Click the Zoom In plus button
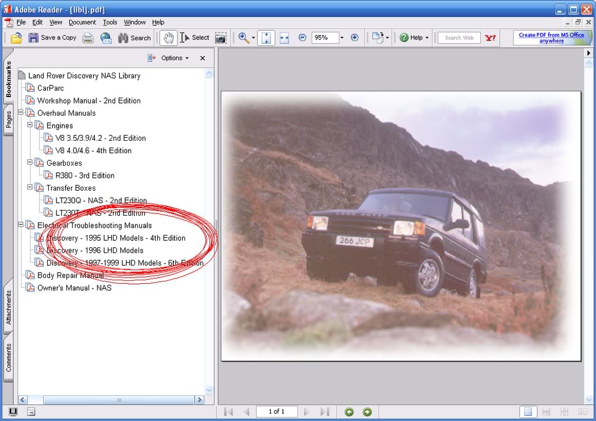Viewport: 596px width, 421px height. pos(354,38)
